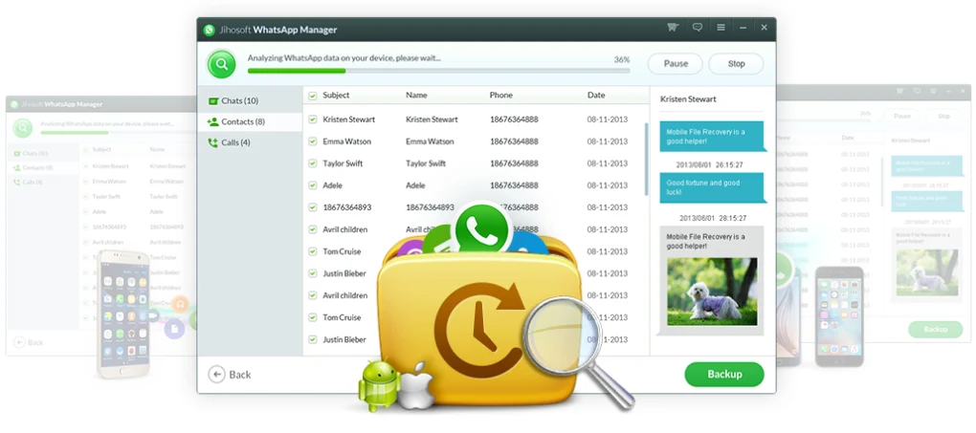Uncheck the Kristen Stewart row checkbox
Screen dimensions: 976x433
click(x=312, y=119)
